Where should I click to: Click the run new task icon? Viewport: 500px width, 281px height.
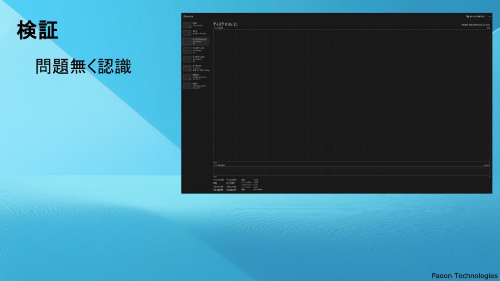pyautogui.click(x=468, y=16)
